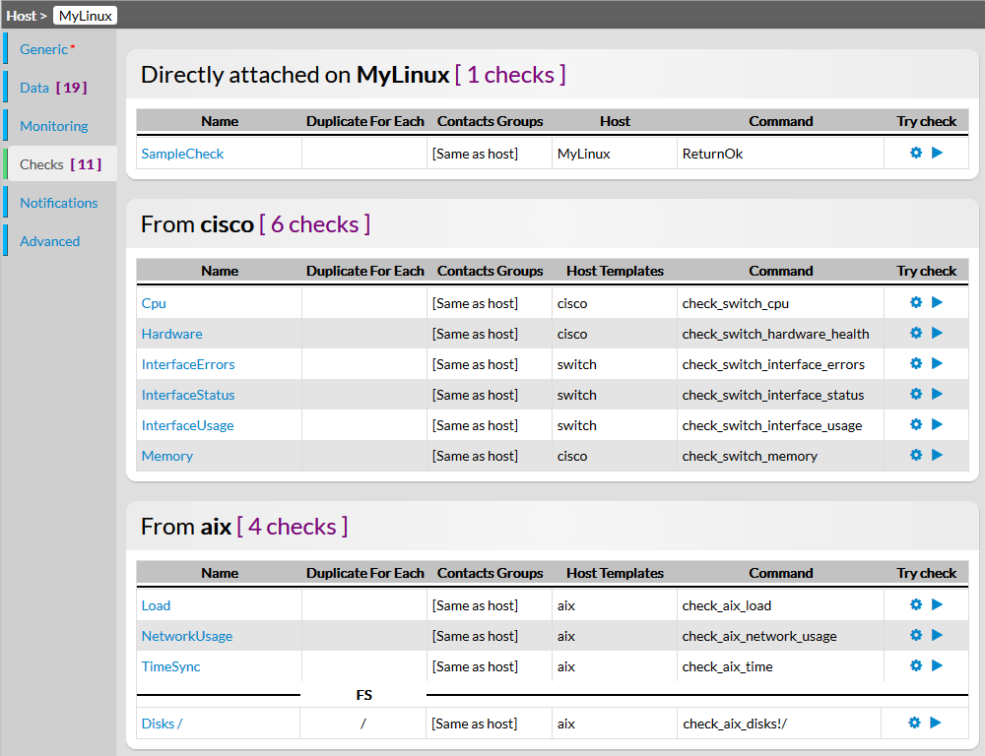985x756 pixels.
Task: Run try check for Memory row
Action: point(937,455)
